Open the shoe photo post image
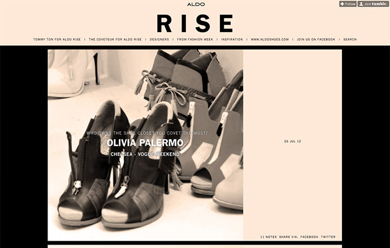The image size is (390, 248). click(145, 145)
